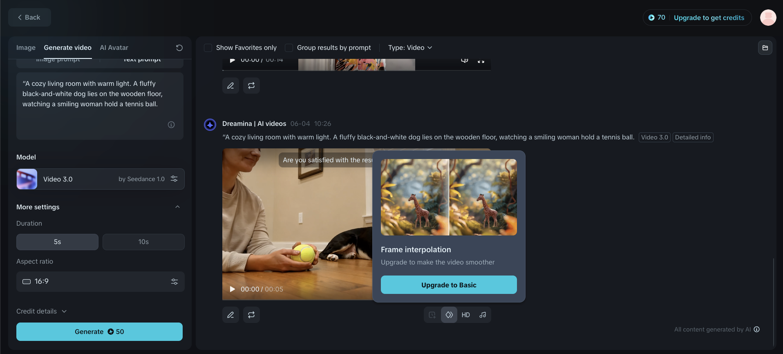Expand Credit details
This screenshot has height=354, width=783.
point(41,311)
